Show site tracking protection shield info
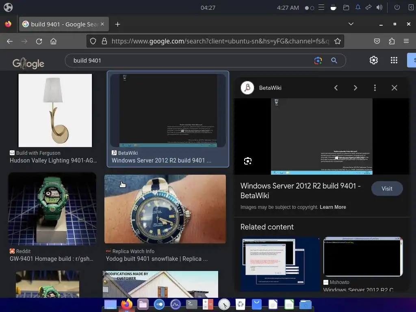This screenshot has width=416, height=312. (93, 41)
